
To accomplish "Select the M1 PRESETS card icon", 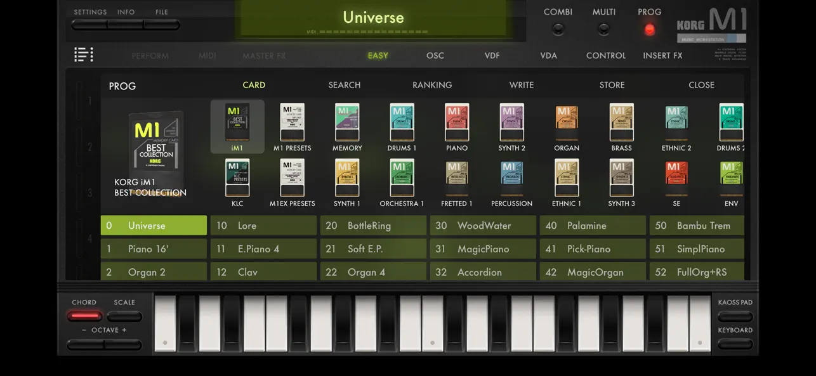I will 292,122.
